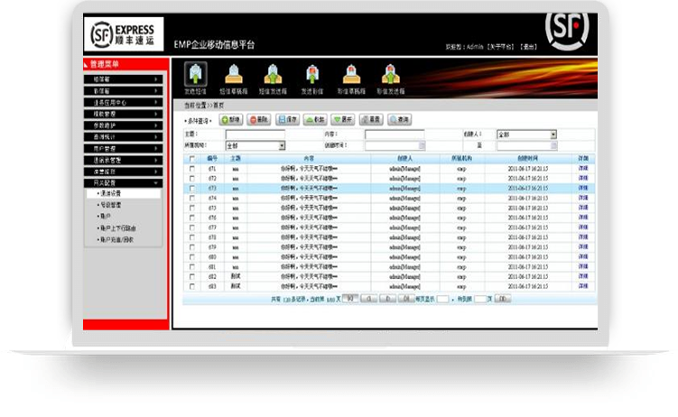This screenshot has height=417, width=678.
Task: Tick the checkbox for row 672
Action: (x=192, y=179)
